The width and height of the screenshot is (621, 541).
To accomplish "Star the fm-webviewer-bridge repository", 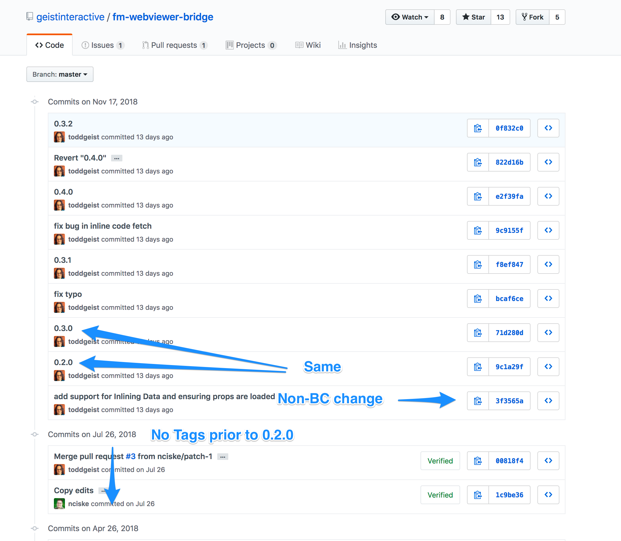I will pyautogui.click(x=473, y=17).
